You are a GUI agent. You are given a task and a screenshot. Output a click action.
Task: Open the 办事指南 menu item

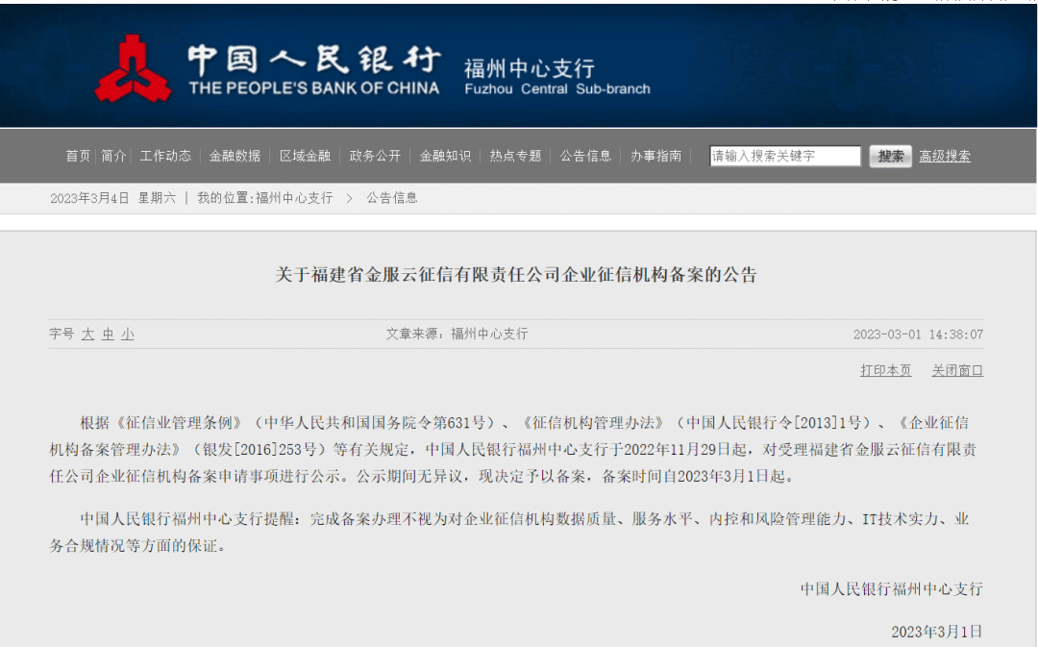[656, 157]
